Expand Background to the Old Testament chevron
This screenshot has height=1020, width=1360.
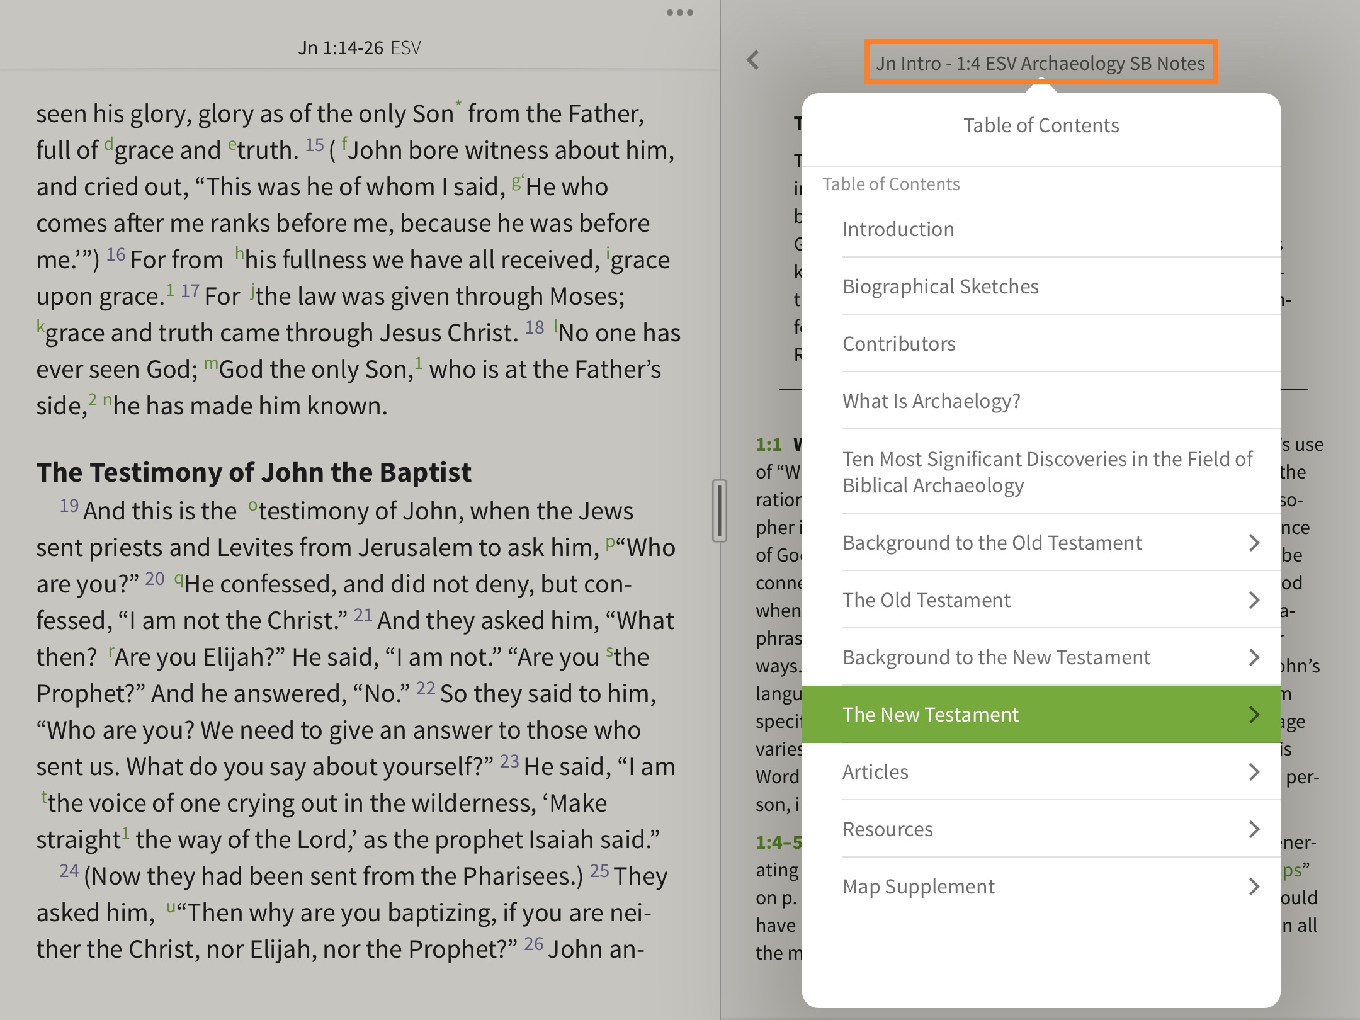(1254, 543)
